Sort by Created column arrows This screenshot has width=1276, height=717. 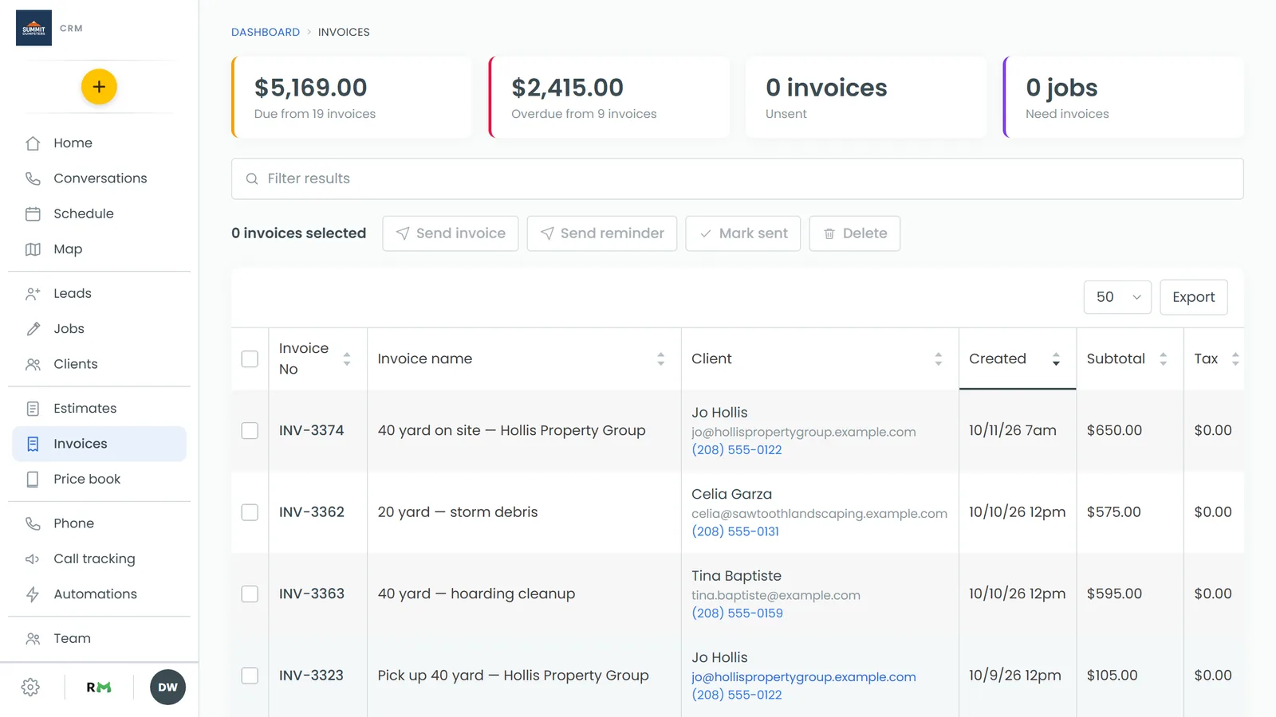click(1056, 359)
